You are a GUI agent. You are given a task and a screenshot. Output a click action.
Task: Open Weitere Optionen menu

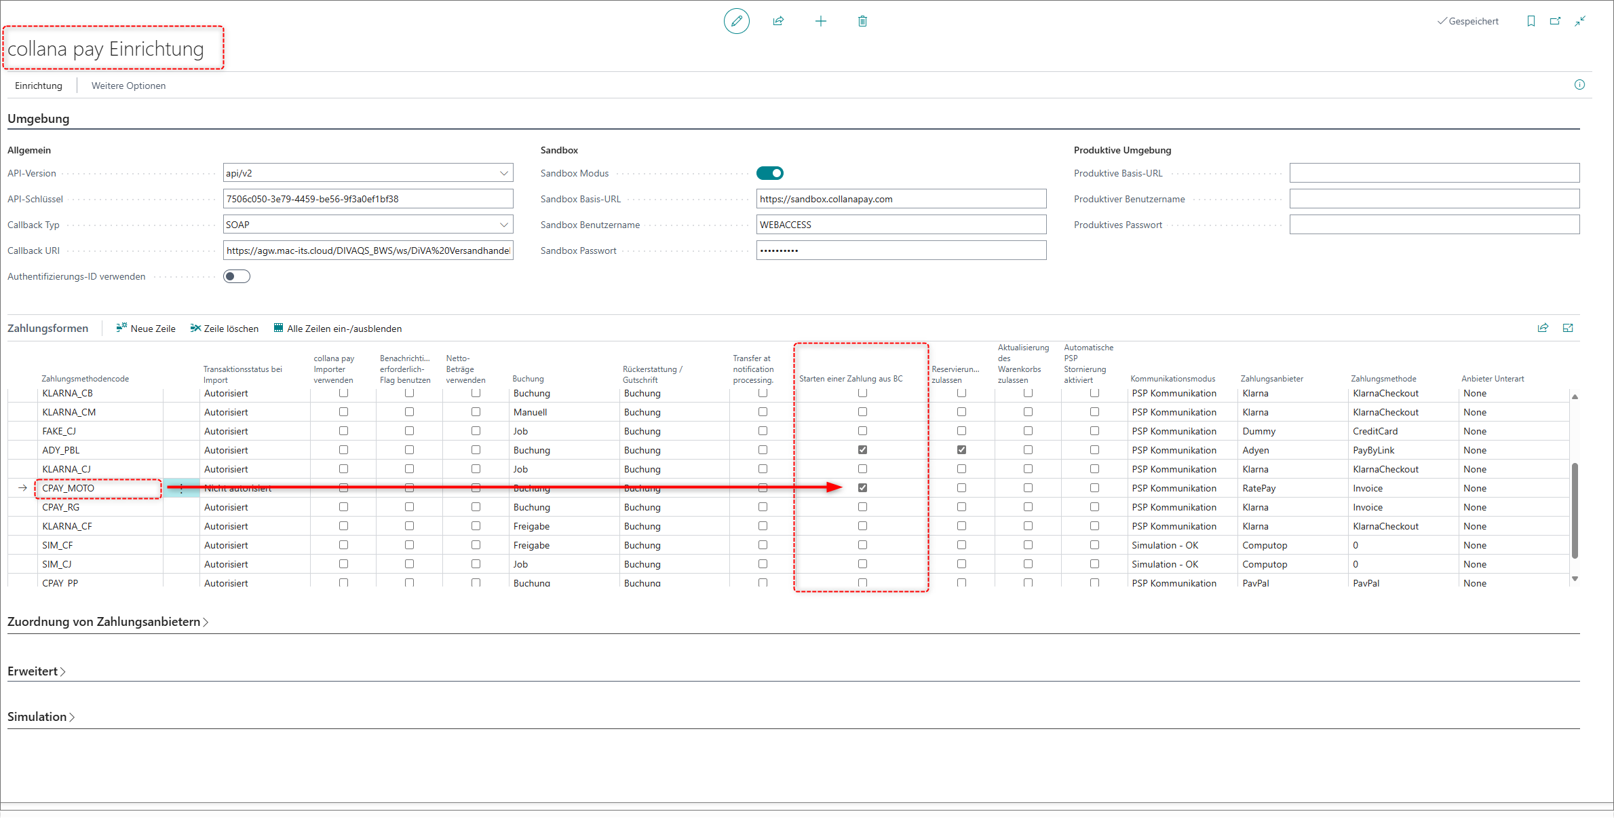click(x=129, y=86)
